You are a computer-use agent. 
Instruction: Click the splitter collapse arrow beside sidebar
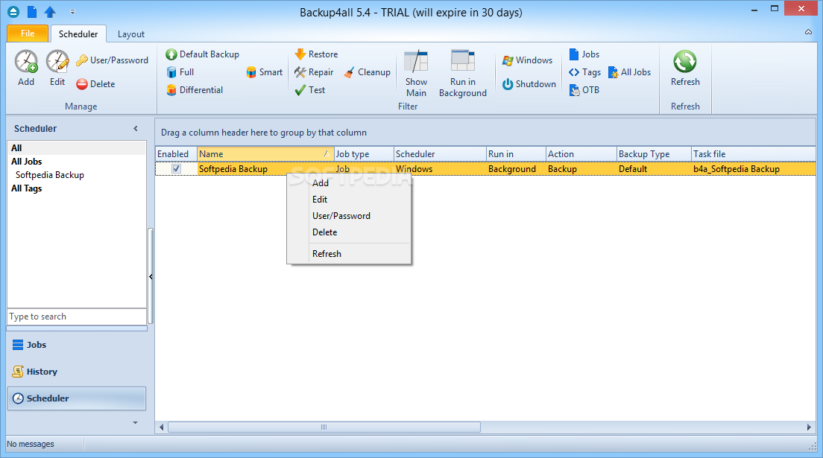point(151,276)
